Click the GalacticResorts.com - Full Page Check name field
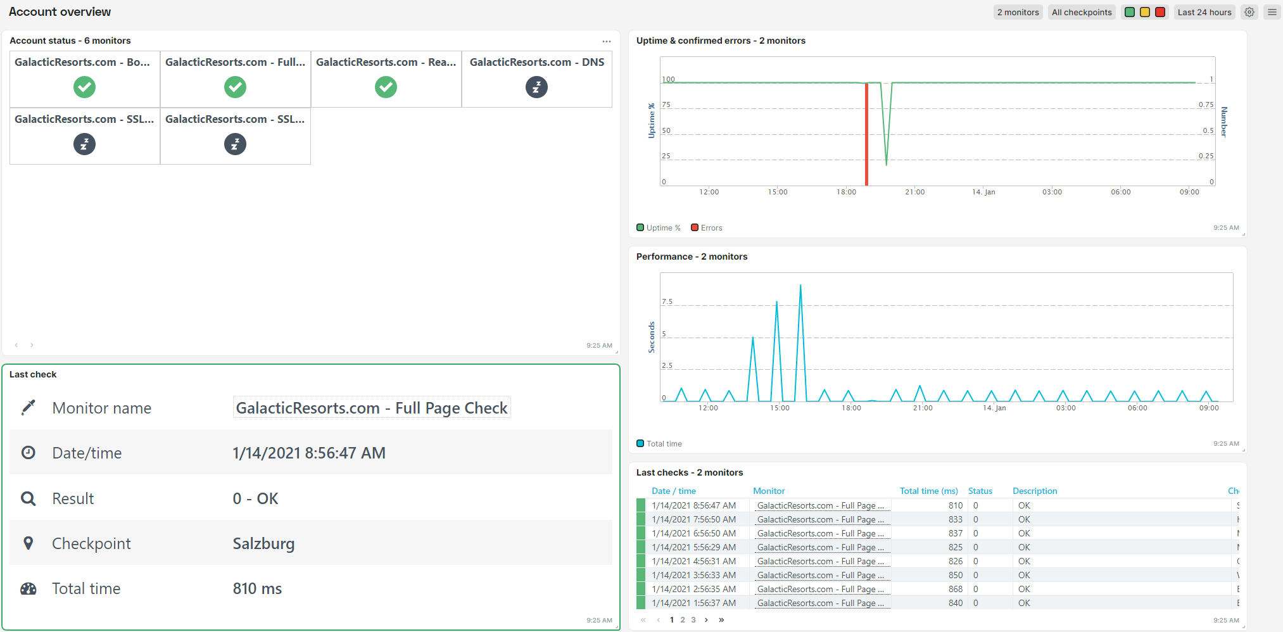1283x632 pixels. click(x=372, y=408)
